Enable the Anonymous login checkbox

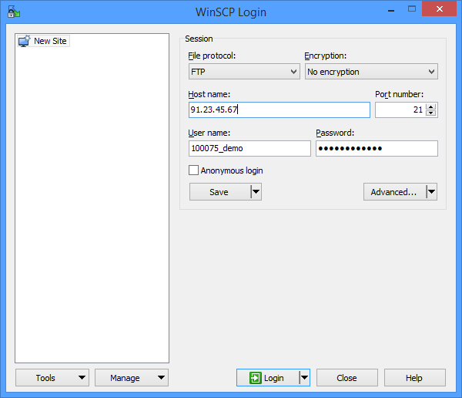tap(194, 170)
